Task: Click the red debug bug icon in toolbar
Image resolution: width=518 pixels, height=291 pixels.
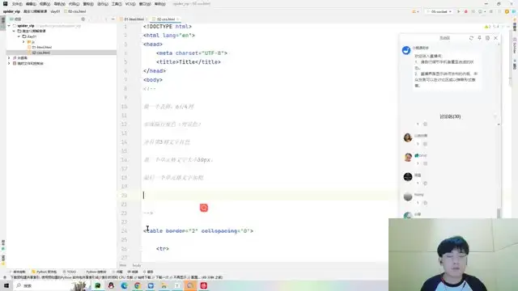Action: point(466,11)
